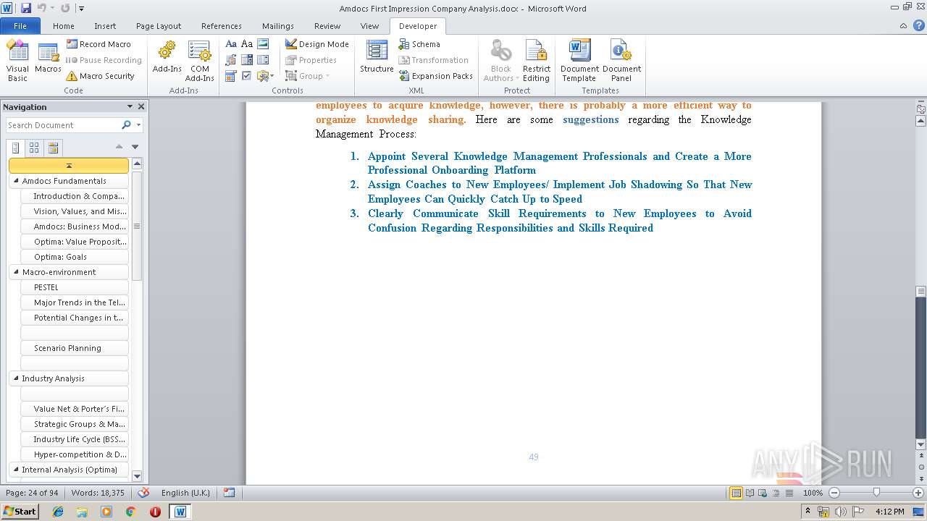
Task: Go to PESTEL heading
Action: coord(75,287)
